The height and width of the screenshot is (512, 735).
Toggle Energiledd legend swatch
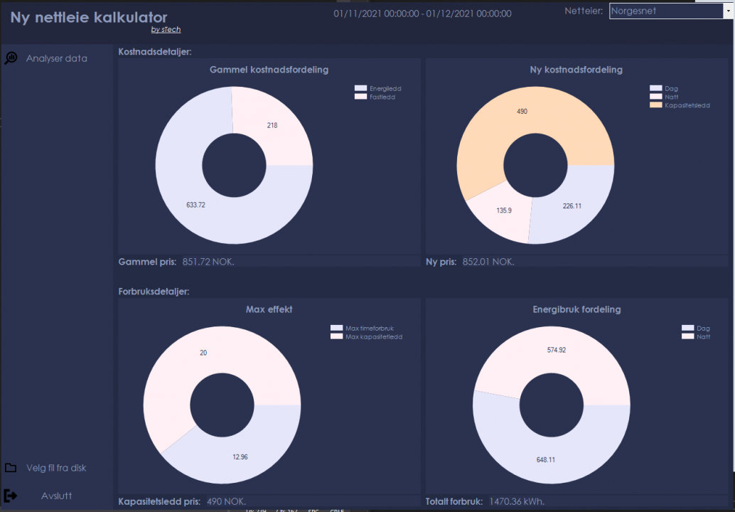pos(360,88)
